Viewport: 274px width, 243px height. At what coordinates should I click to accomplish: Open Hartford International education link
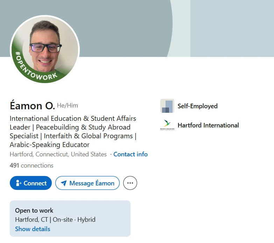(208, 125)
